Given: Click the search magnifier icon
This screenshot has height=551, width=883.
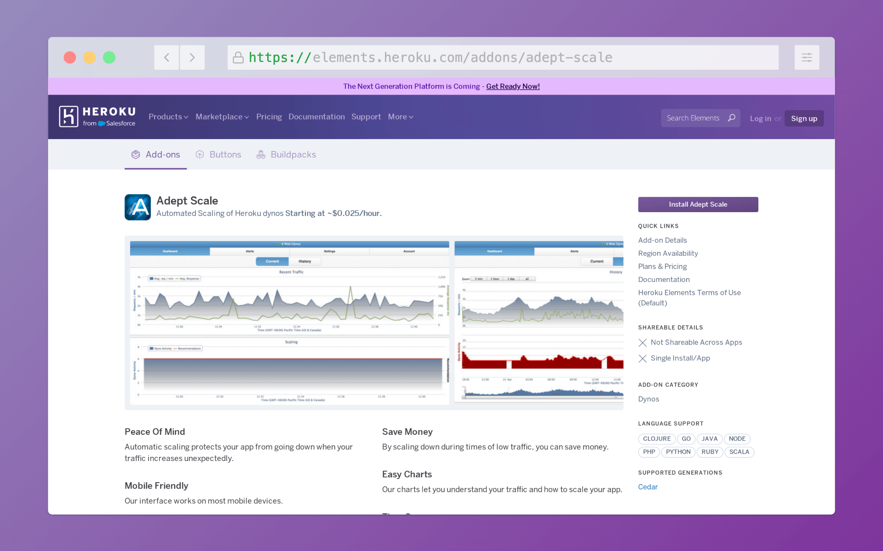Looking at the screenshot, I should click(x=731, y=118).
